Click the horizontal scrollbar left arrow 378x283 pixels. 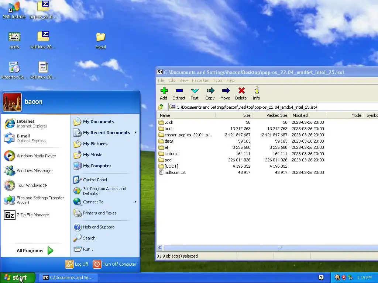point(160,247)
